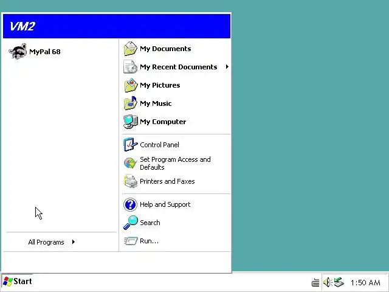Click the My Computer monitor icon
The image size is (389, 292).
131,122
